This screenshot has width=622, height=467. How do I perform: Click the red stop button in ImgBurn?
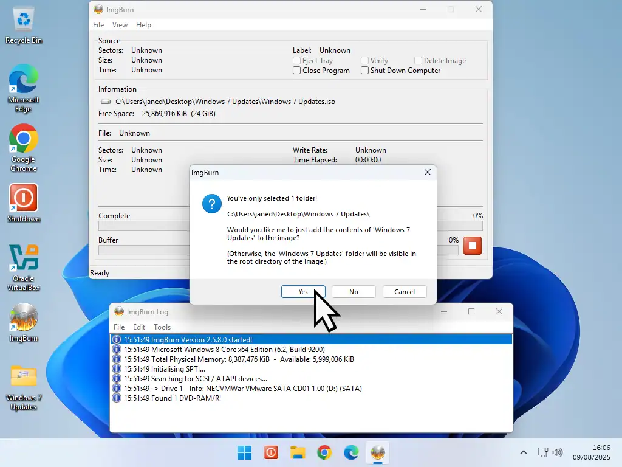click(x=472, y=246)
